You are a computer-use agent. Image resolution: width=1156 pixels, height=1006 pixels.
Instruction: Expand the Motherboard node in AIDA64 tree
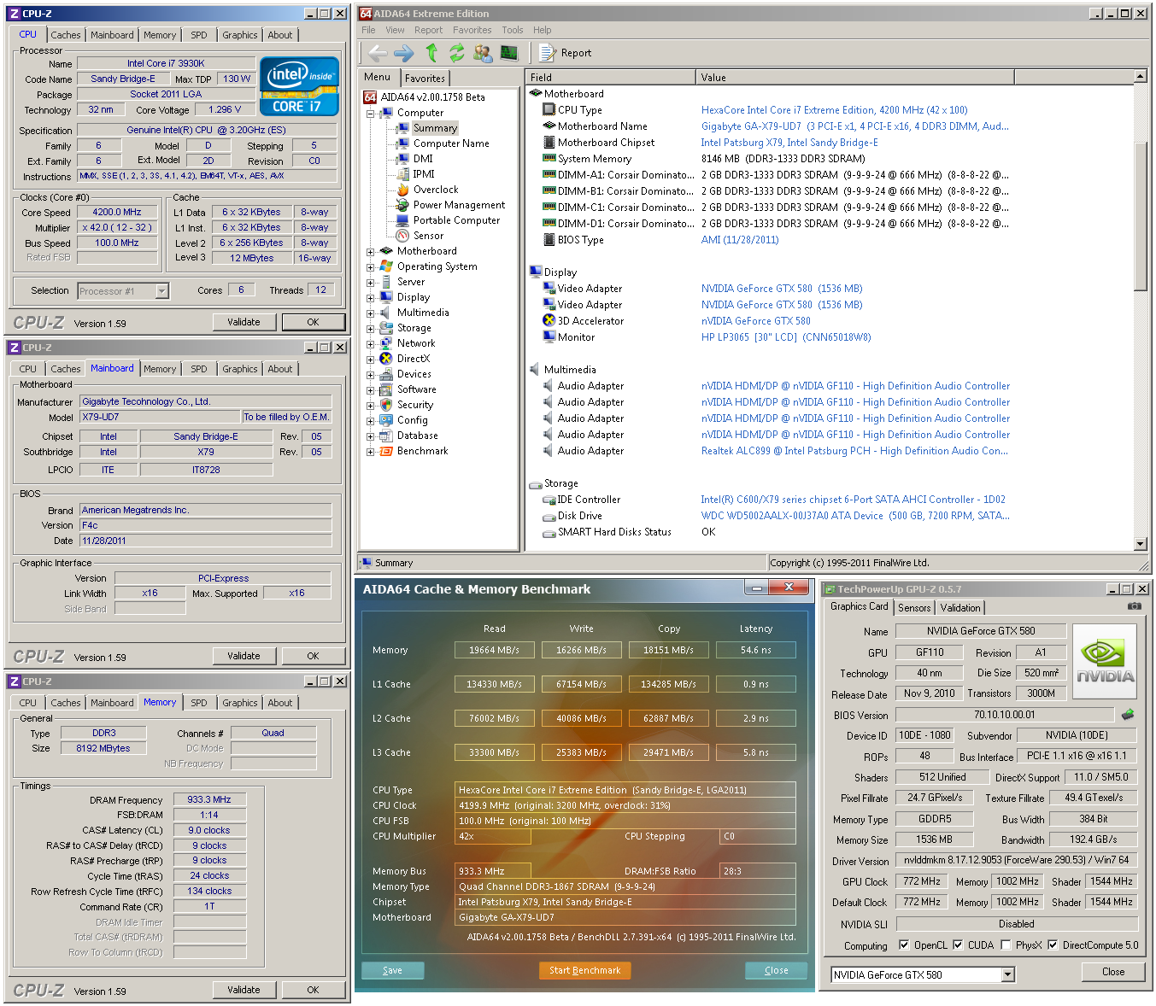(x=371, y=251)
